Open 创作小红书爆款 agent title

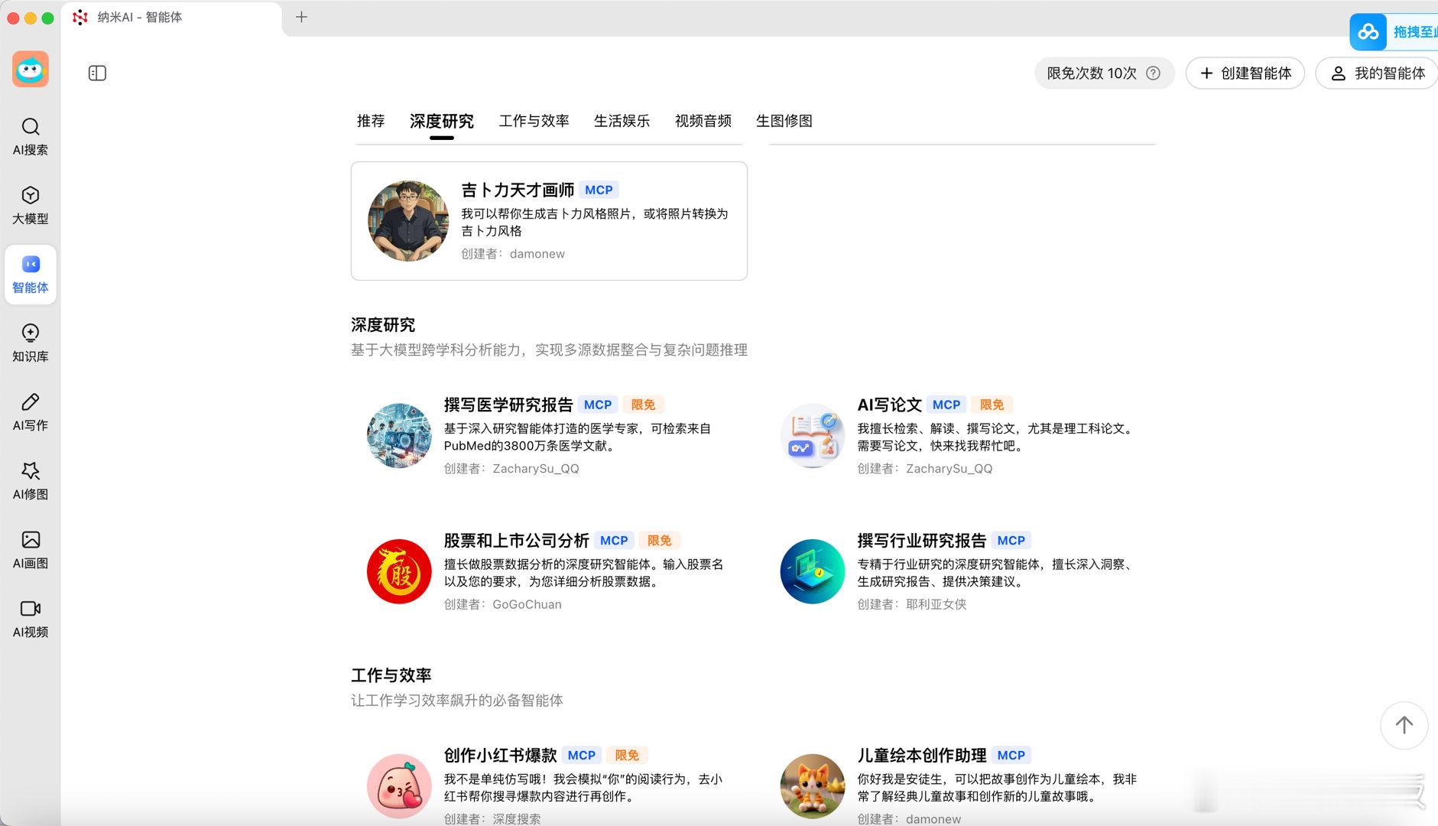click(500, 756)
